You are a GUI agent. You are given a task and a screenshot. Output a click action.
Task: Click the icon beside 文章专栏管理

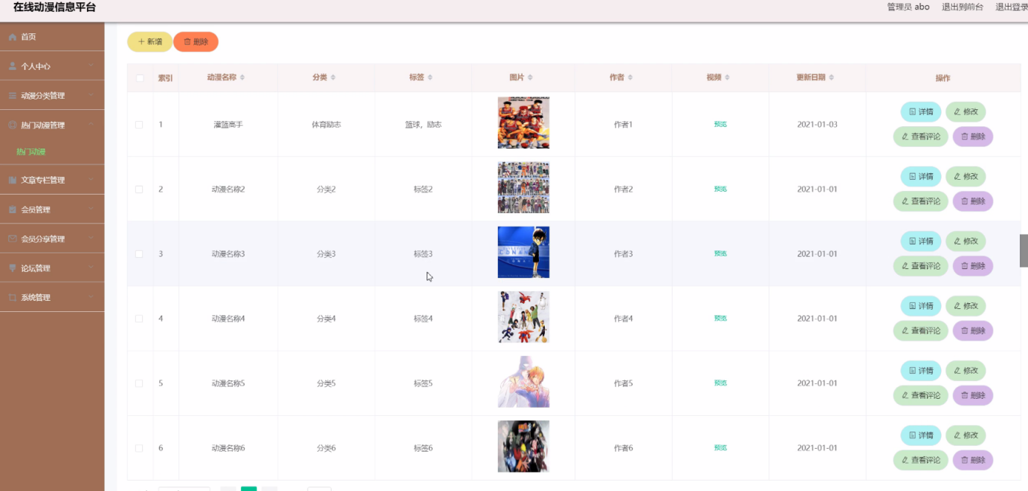pyautogui.click(x=13, y=180)
